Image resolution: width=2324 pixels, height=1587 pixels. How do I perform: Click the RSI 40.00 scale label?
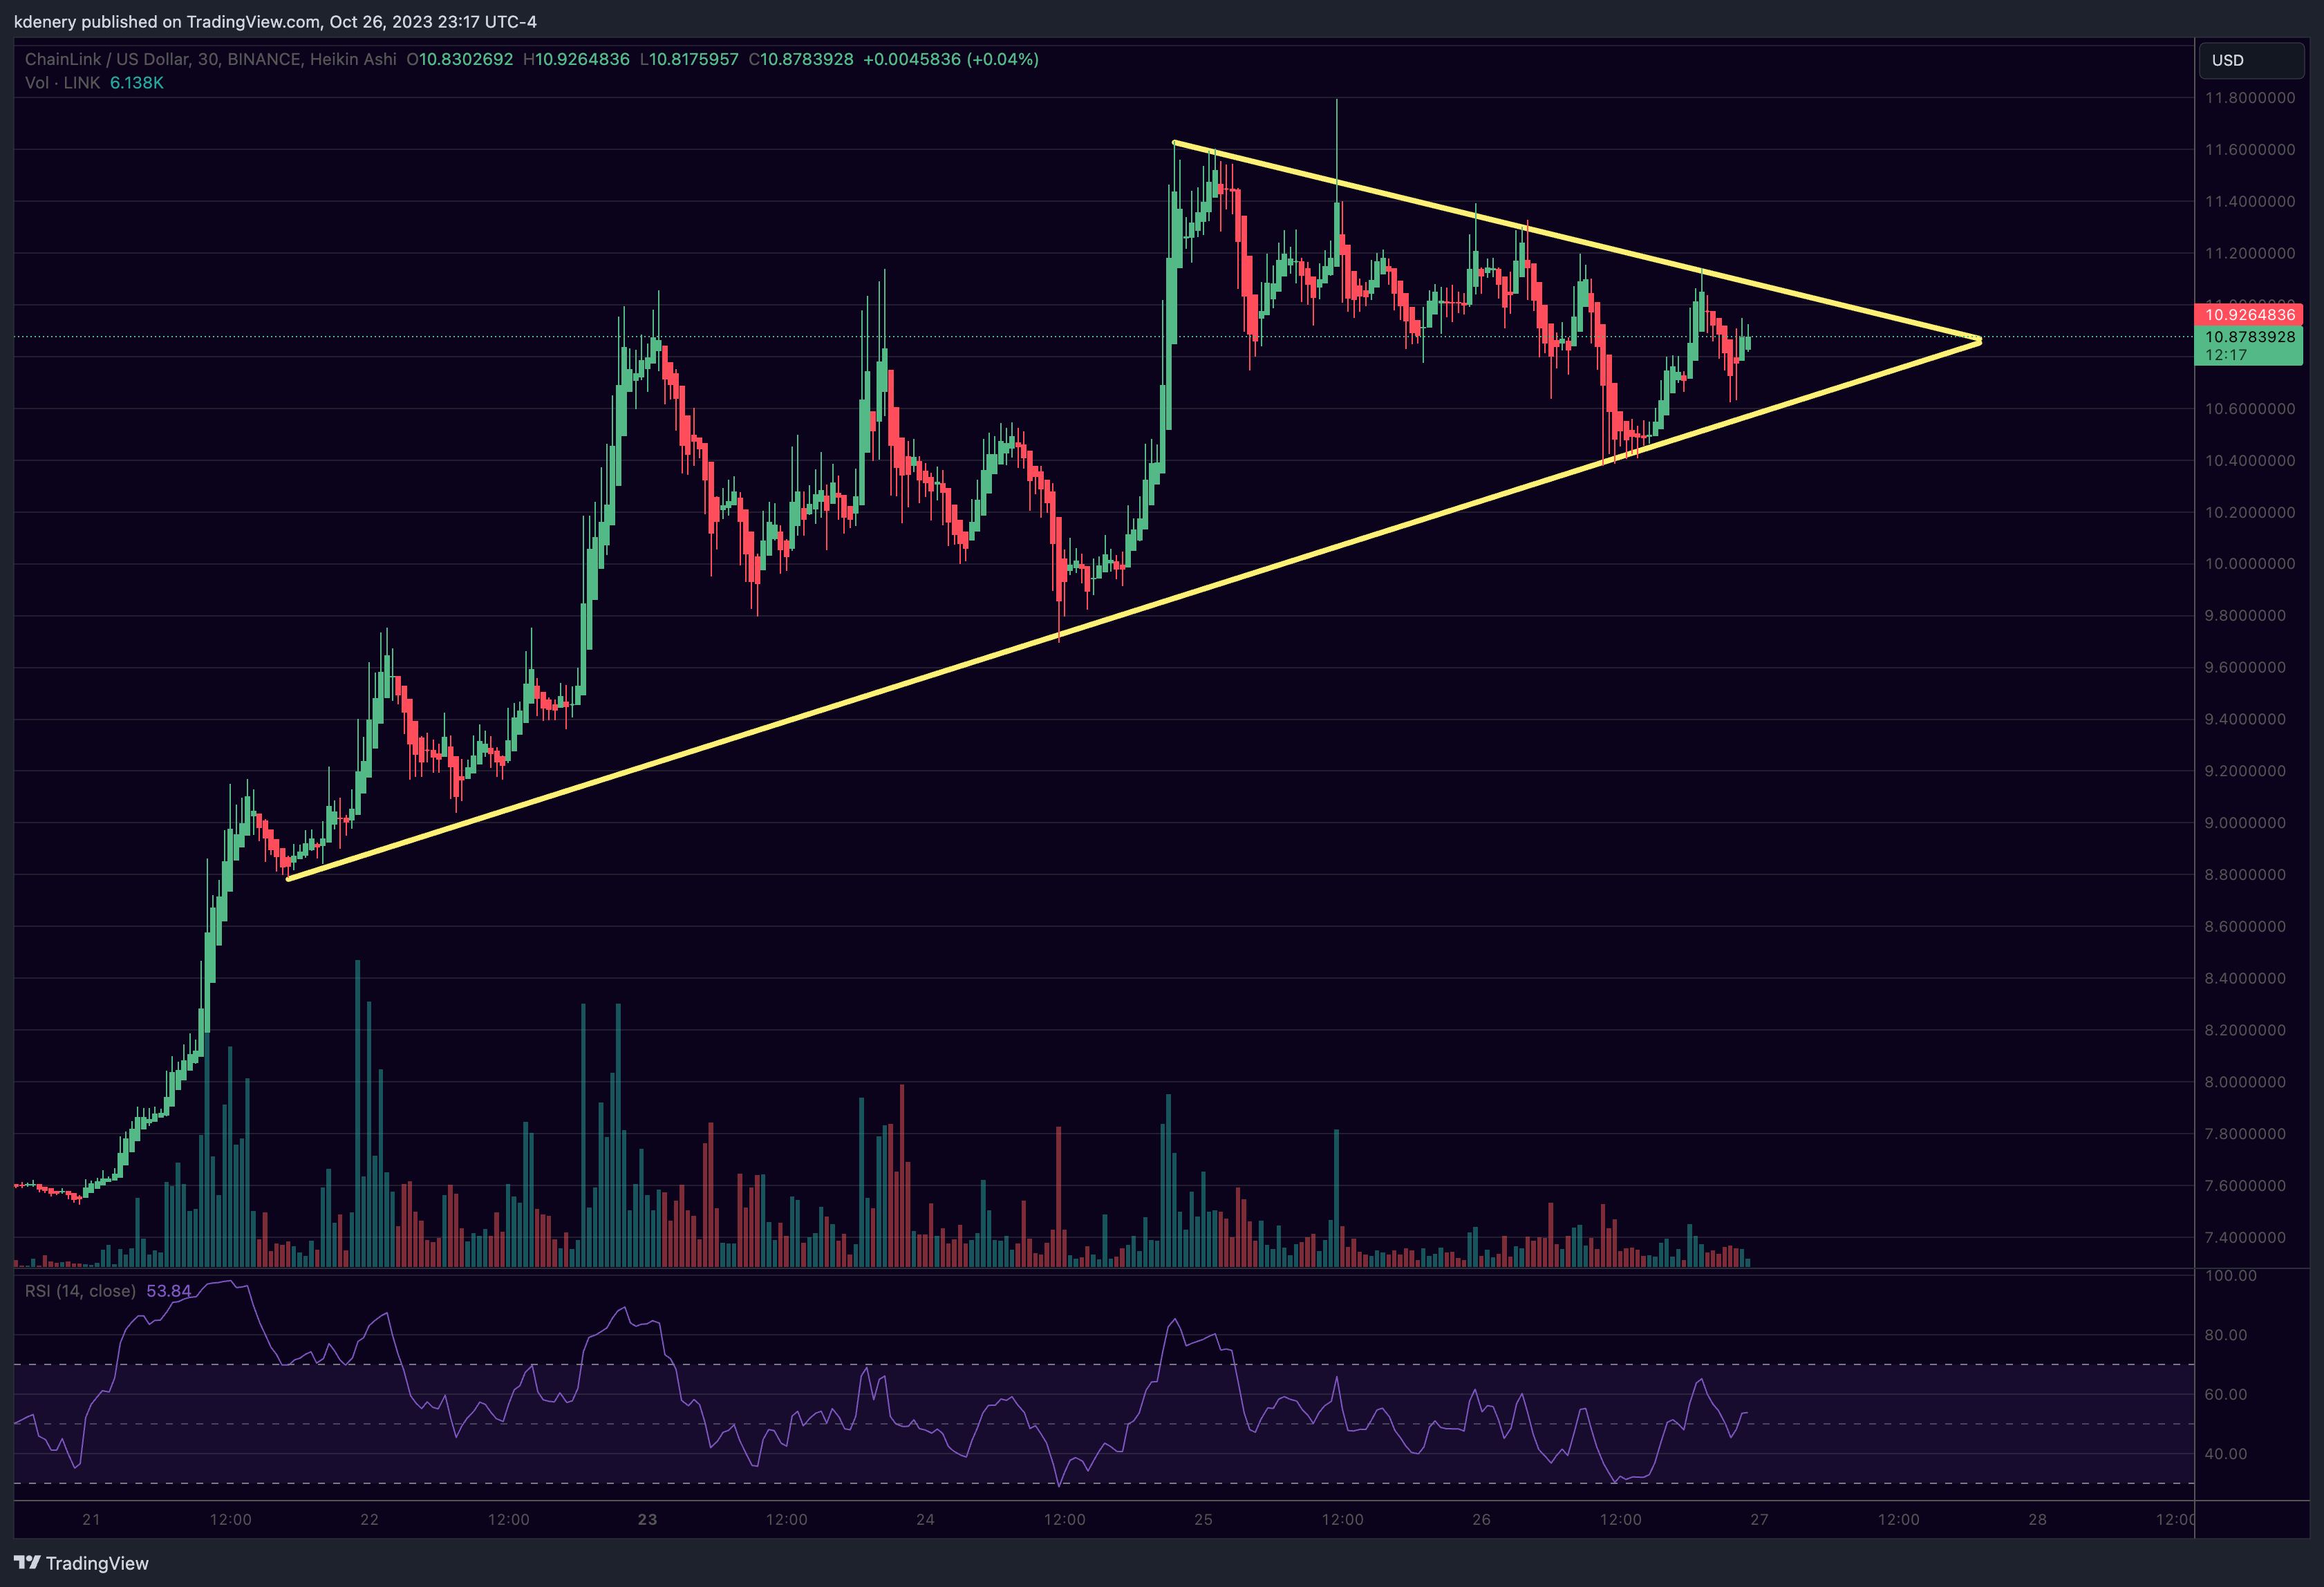(2225, 1454)
